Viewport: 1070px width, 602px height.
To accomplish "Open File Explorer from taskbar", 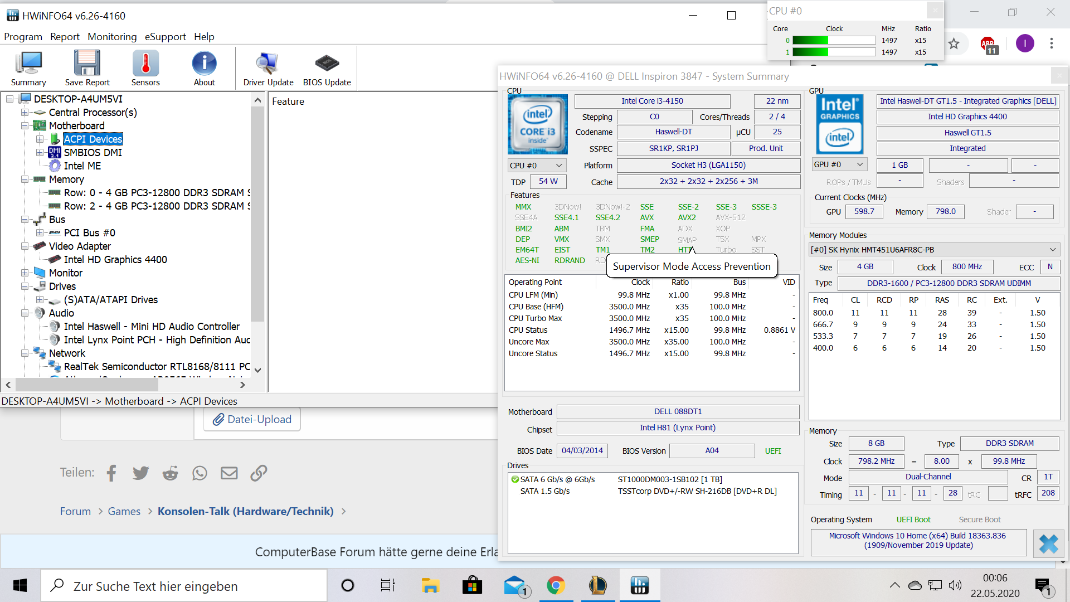I will 430,585.
